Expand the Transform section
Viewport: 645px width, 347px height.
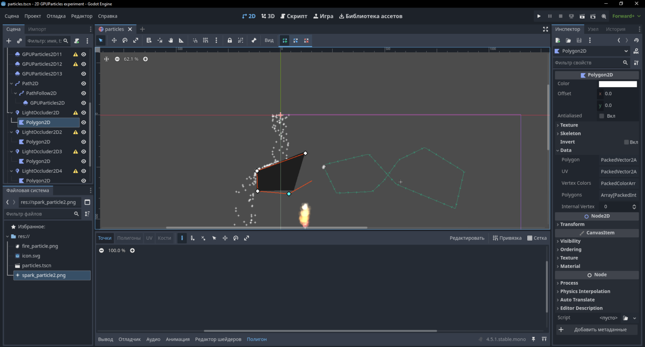[597, 225]
